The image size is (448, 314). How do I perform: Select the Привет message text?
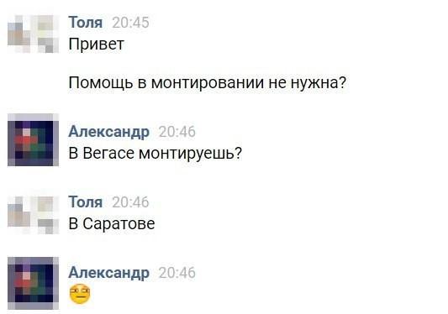click(97, 44)
